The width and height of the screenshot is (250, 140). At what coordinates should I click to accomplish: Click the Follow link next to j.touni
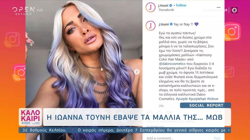181,5
